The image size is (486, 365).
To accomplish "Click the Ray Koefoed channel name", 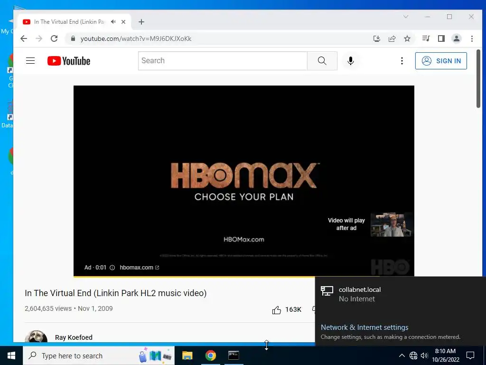I will [74, 337].
